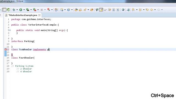Image resolution: width=176 pixels, height=99 pixels.
Task: Click line number 20 in the gutter
Action: click(8, 71)
